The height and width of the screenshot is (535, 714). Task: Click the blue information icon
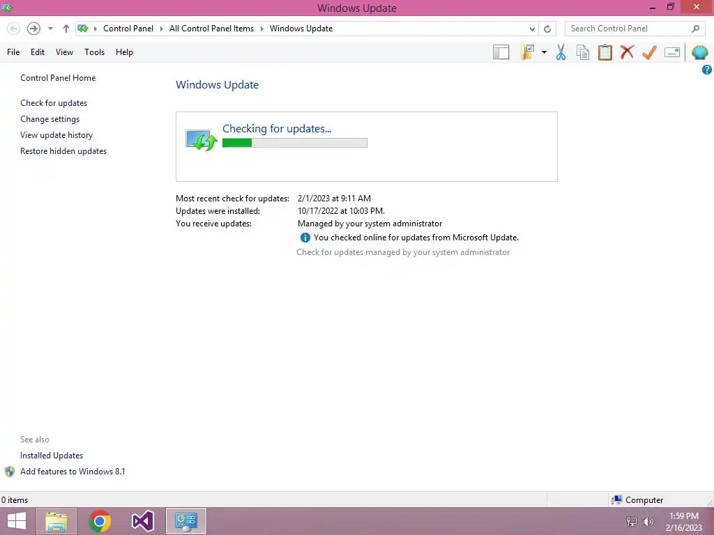[x=305, y=238]
